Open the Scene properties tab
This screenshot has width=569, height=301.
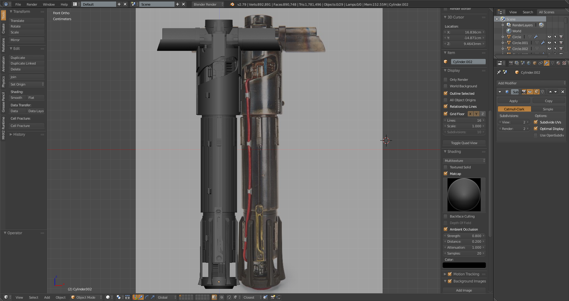point(523,63)
